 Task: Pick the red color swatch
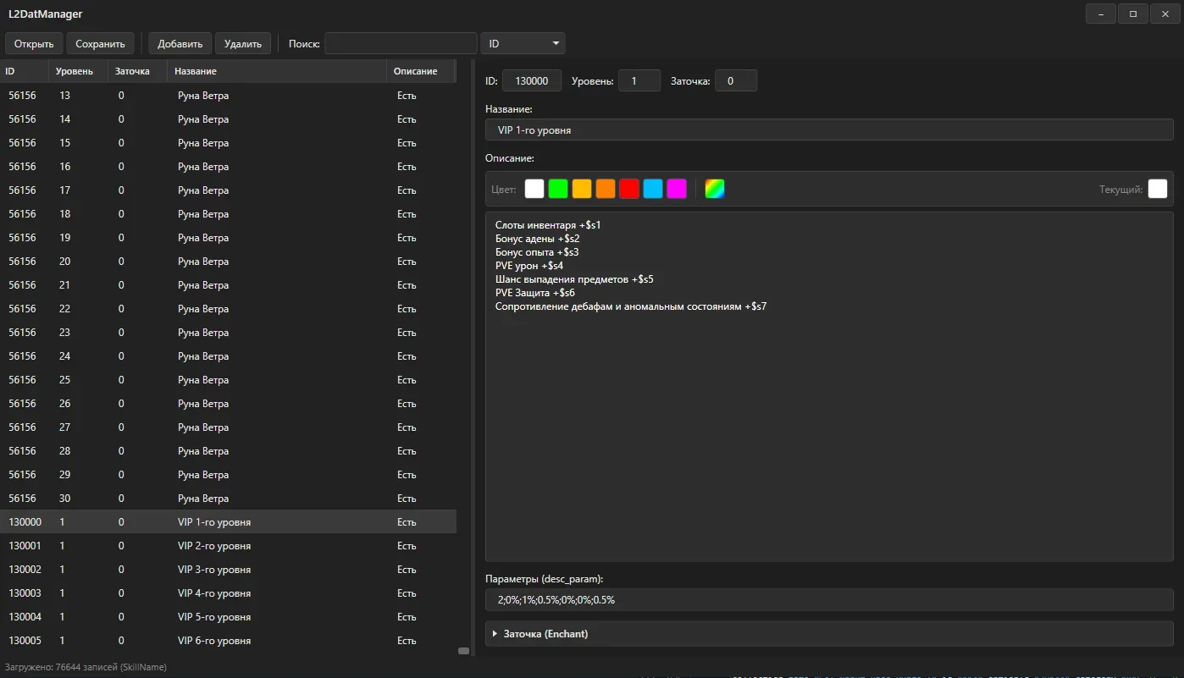629,189
